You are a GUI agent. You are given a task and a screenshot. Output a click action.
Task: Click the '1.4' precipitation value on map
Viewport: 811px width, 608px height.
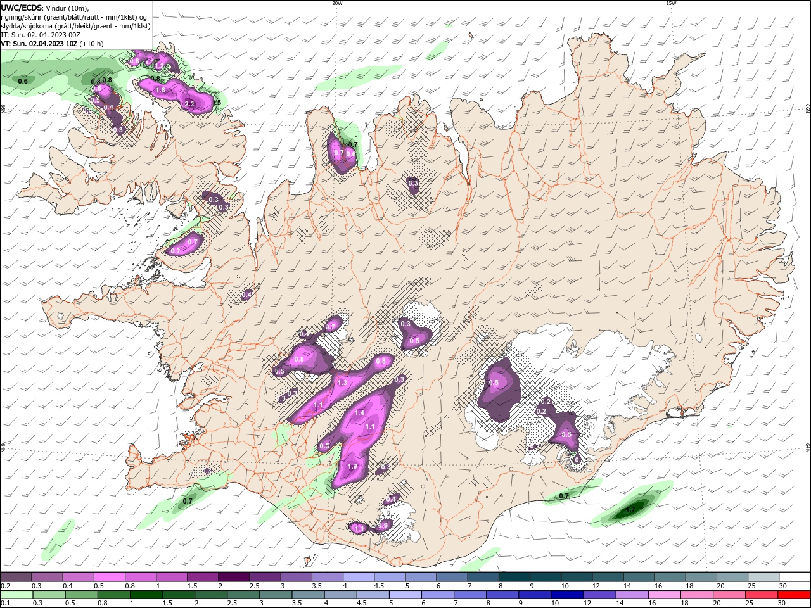(x=359, y=413)
